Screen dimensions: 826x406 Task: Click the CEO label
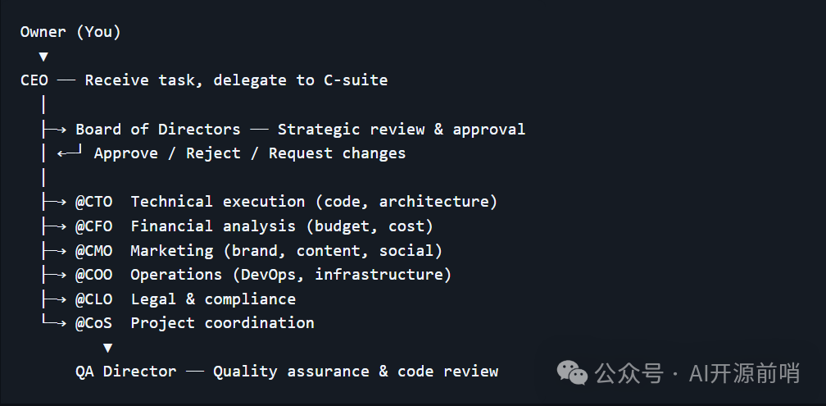point(34,80)
